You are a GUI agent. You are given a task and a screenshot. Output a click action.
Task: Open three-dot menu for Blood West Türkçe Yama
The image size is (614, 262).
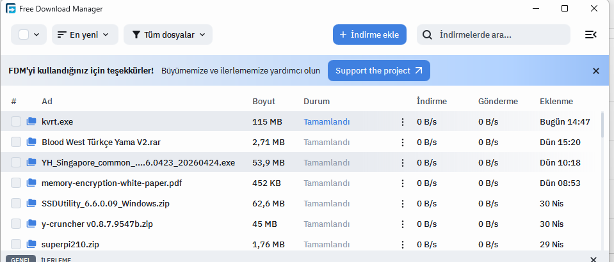(x=402, y=143)
